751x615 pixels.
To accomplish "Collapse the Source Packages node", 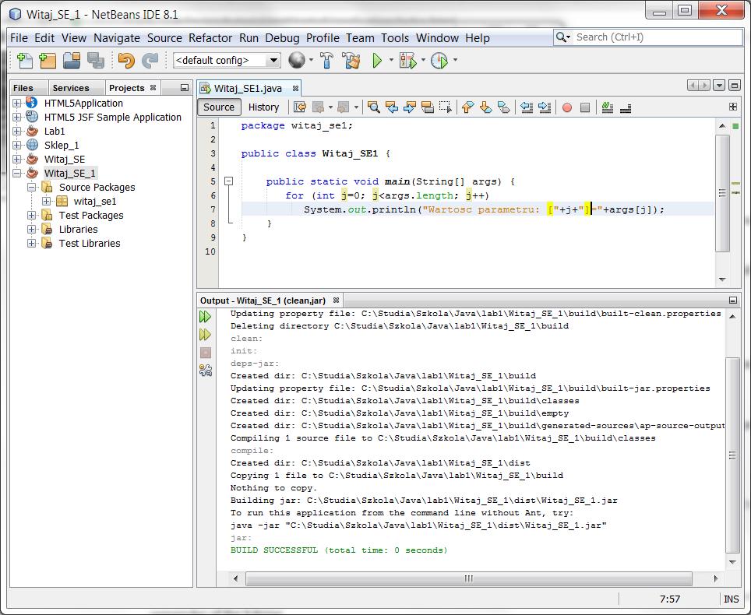I will point(32,187).
